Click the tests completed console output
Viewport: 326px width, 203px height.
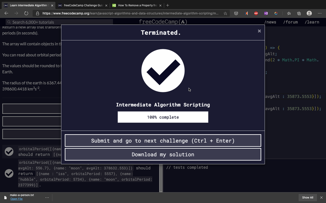point(187,167)
